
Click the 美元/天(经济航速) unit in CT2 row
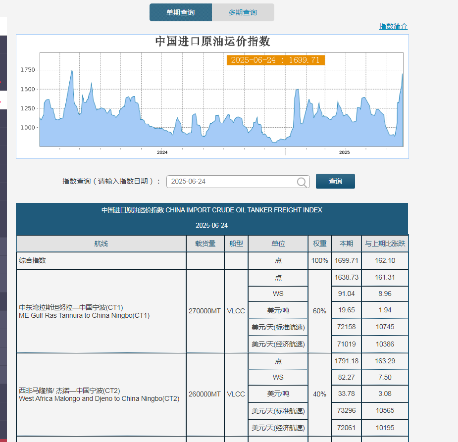(x=278, y=428)
